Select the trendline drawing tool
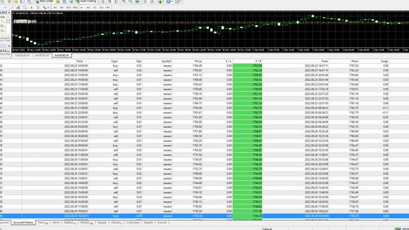 point(12,8)
